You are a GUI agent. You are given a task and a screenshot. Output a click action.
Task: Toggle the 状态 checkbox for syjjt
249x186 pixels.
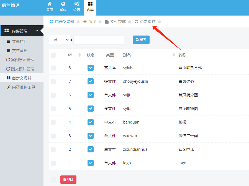click(x=91, y=95)
